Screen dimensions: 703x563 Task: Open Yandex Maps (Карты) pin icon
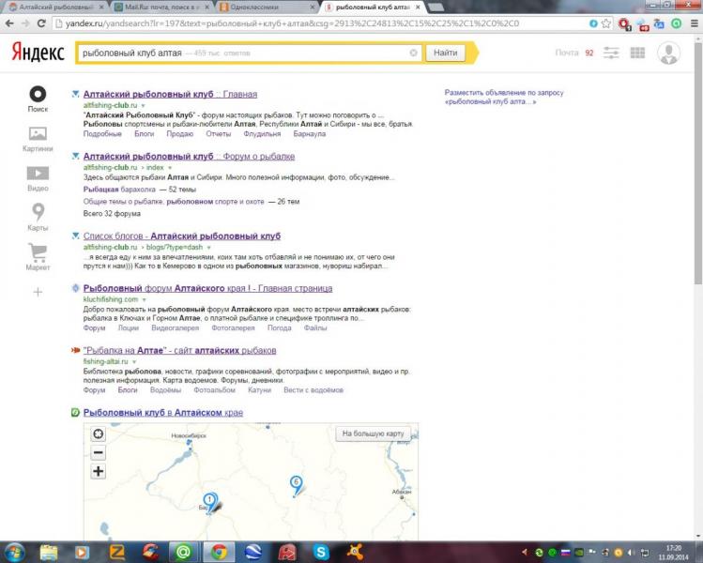[x=38, y=211]
